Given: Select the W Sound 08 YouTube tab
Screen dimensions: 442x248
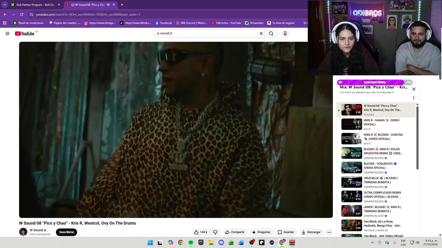Looking at the screenshot, I should [90, 5].
